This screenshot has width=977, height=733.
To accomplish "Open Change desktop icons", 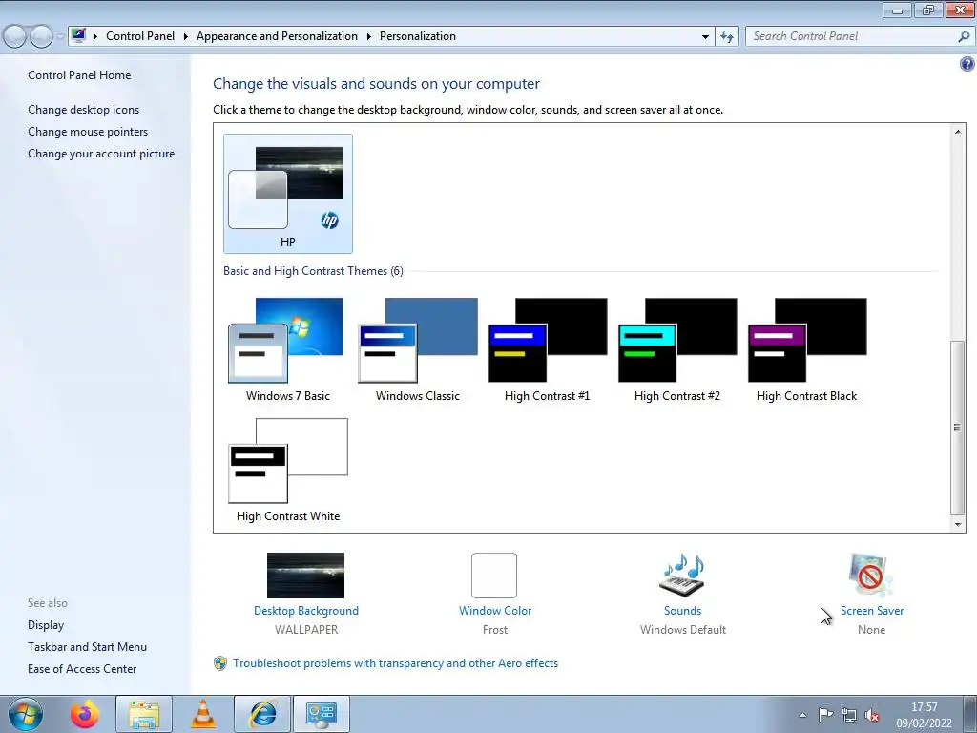I will tap(84, 110).
